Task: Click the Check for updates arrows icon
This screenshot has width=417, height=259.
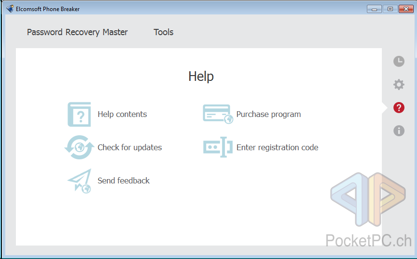Action: [x=79, y=147]
